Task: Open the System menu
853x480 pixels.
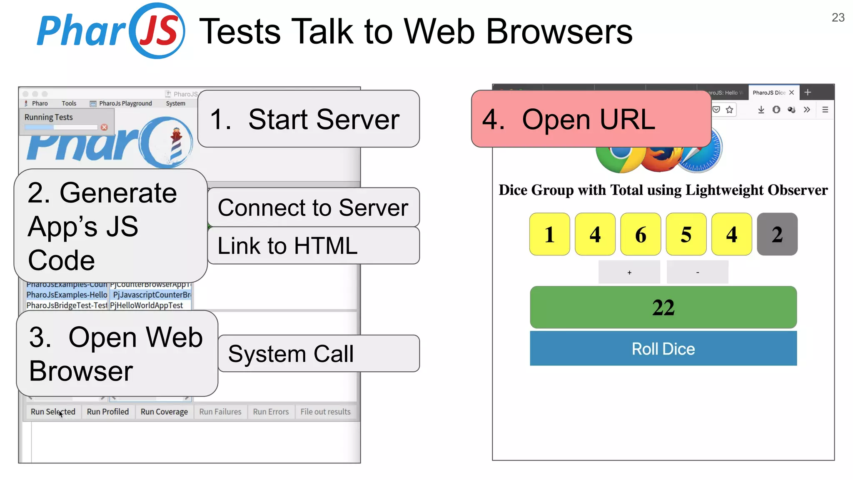Action: [x=175, y=103]
